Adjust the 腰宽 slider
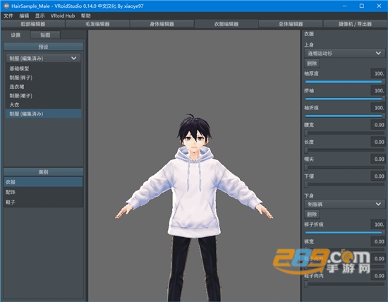This screenshot has height=302, width=388. point(345,133)
